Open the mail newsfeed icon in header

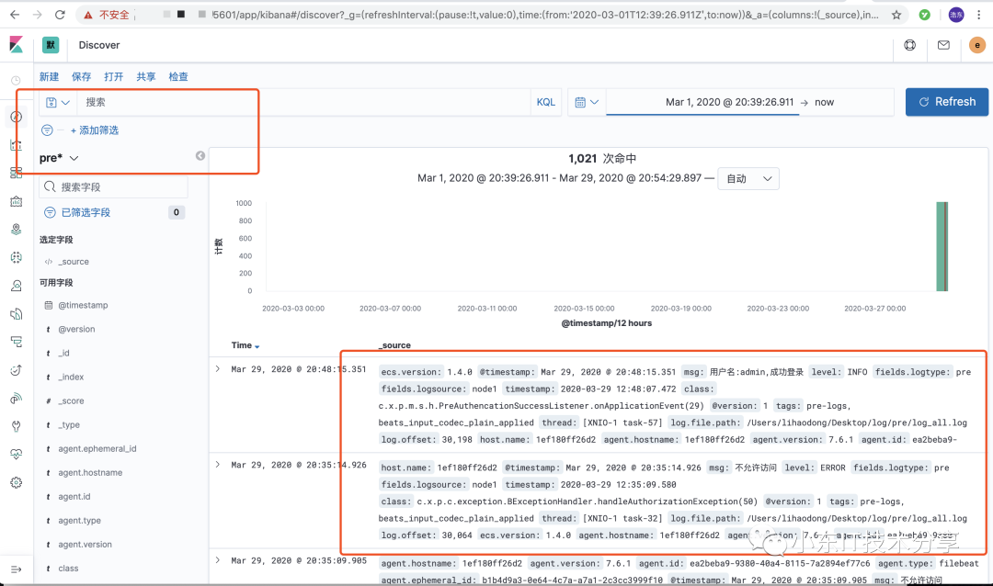click(943, 45)
